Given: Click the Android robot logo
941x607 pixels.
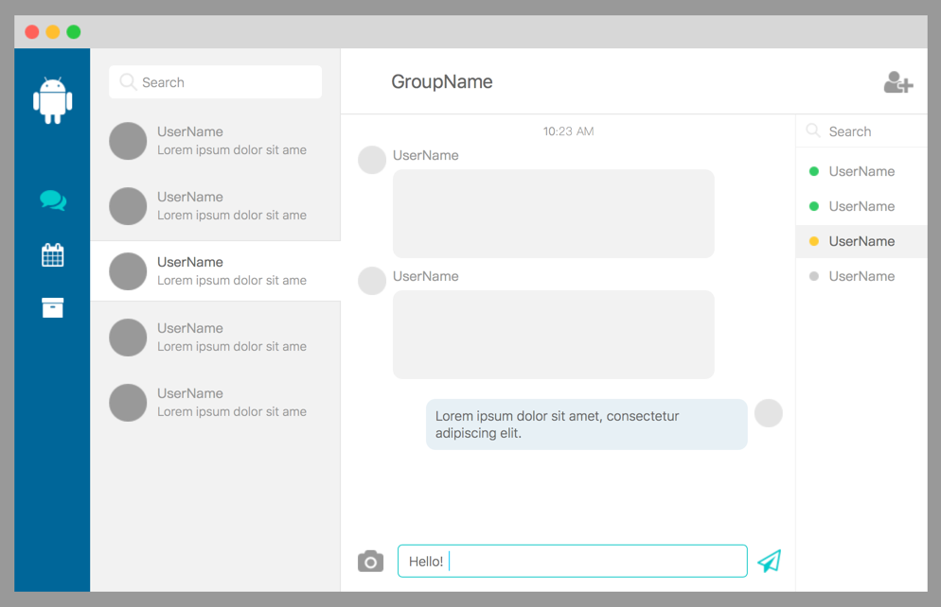Looking at the screenshot, I should click(x=53, y=100).
